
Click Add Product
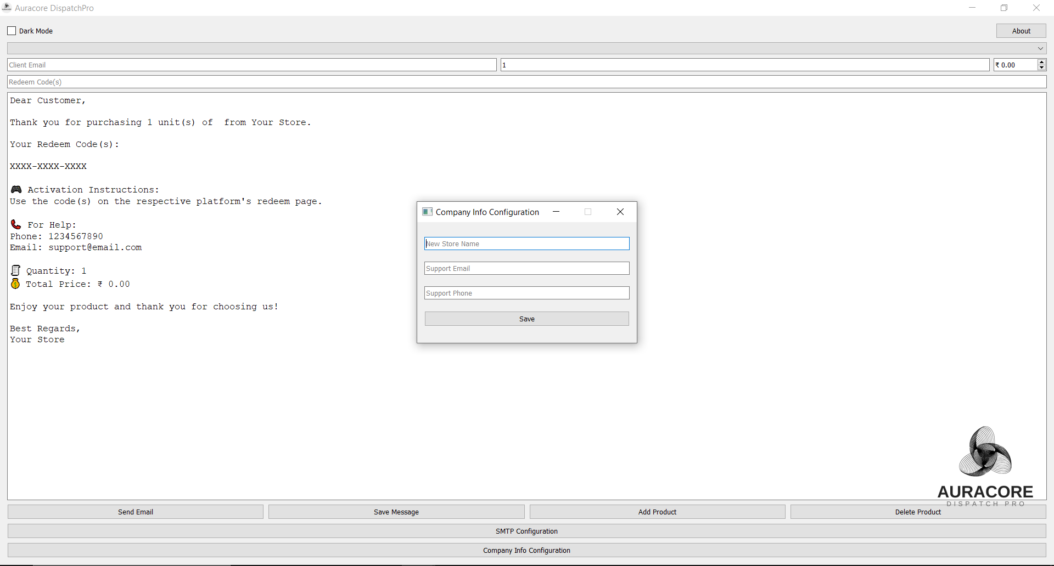point(657,512)
